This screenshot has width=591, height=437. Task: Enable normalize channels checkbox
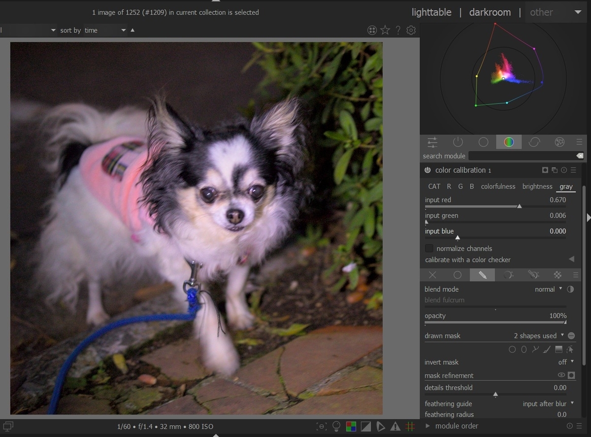429,248
